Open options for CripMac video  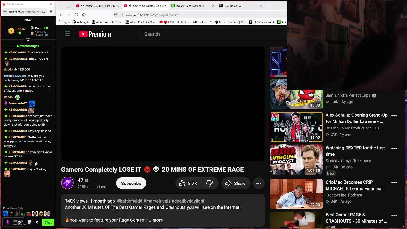[394, 183]
